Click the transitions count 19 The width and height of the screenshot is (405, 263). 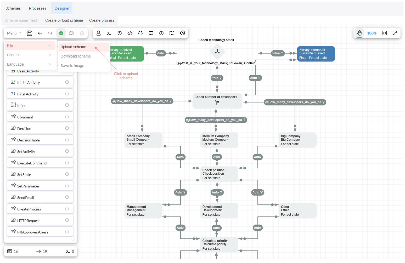(x=42, y=251)
